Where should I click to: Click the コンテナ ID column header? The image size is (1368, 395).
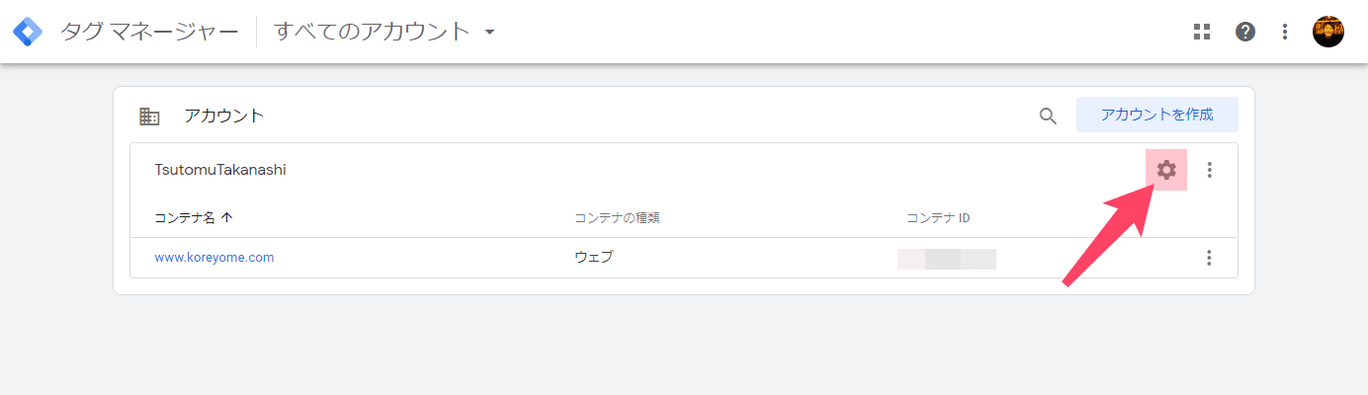(938, 217)
